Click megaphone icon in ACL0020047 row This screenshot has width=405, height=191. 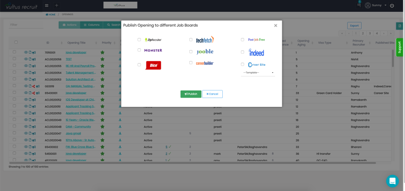coord(34,133)
